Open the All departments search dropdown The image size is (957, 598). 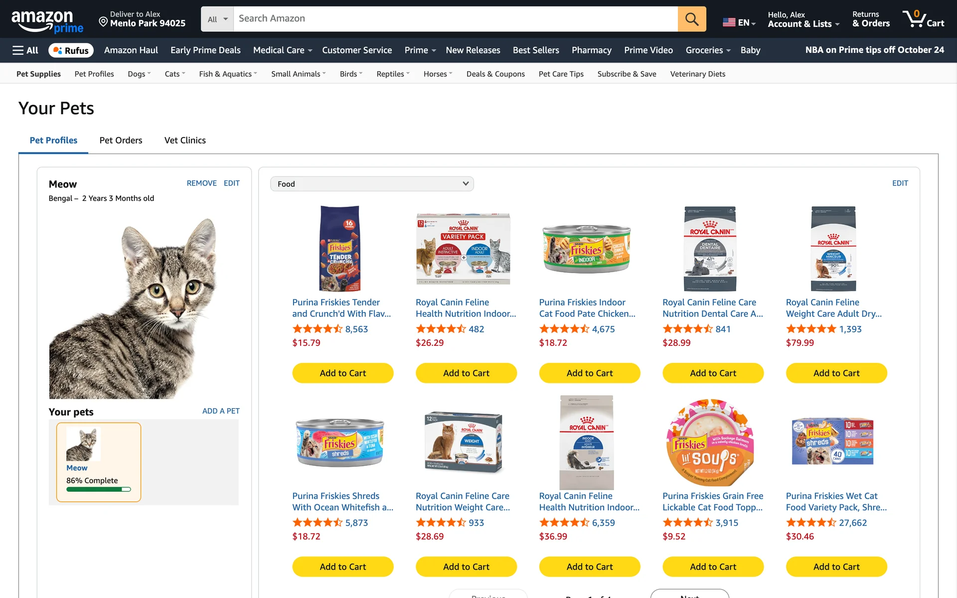click(217, 19)
